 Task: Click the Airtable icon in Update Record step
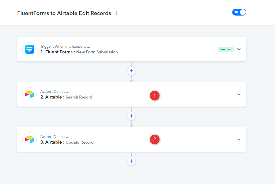[29, 139]
